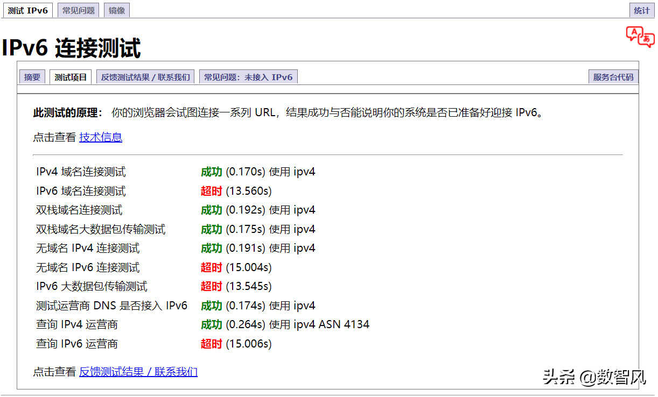
Task: Click the bottom 反馈测试结果 / 联系我们 link
Action: coord(138,372)
